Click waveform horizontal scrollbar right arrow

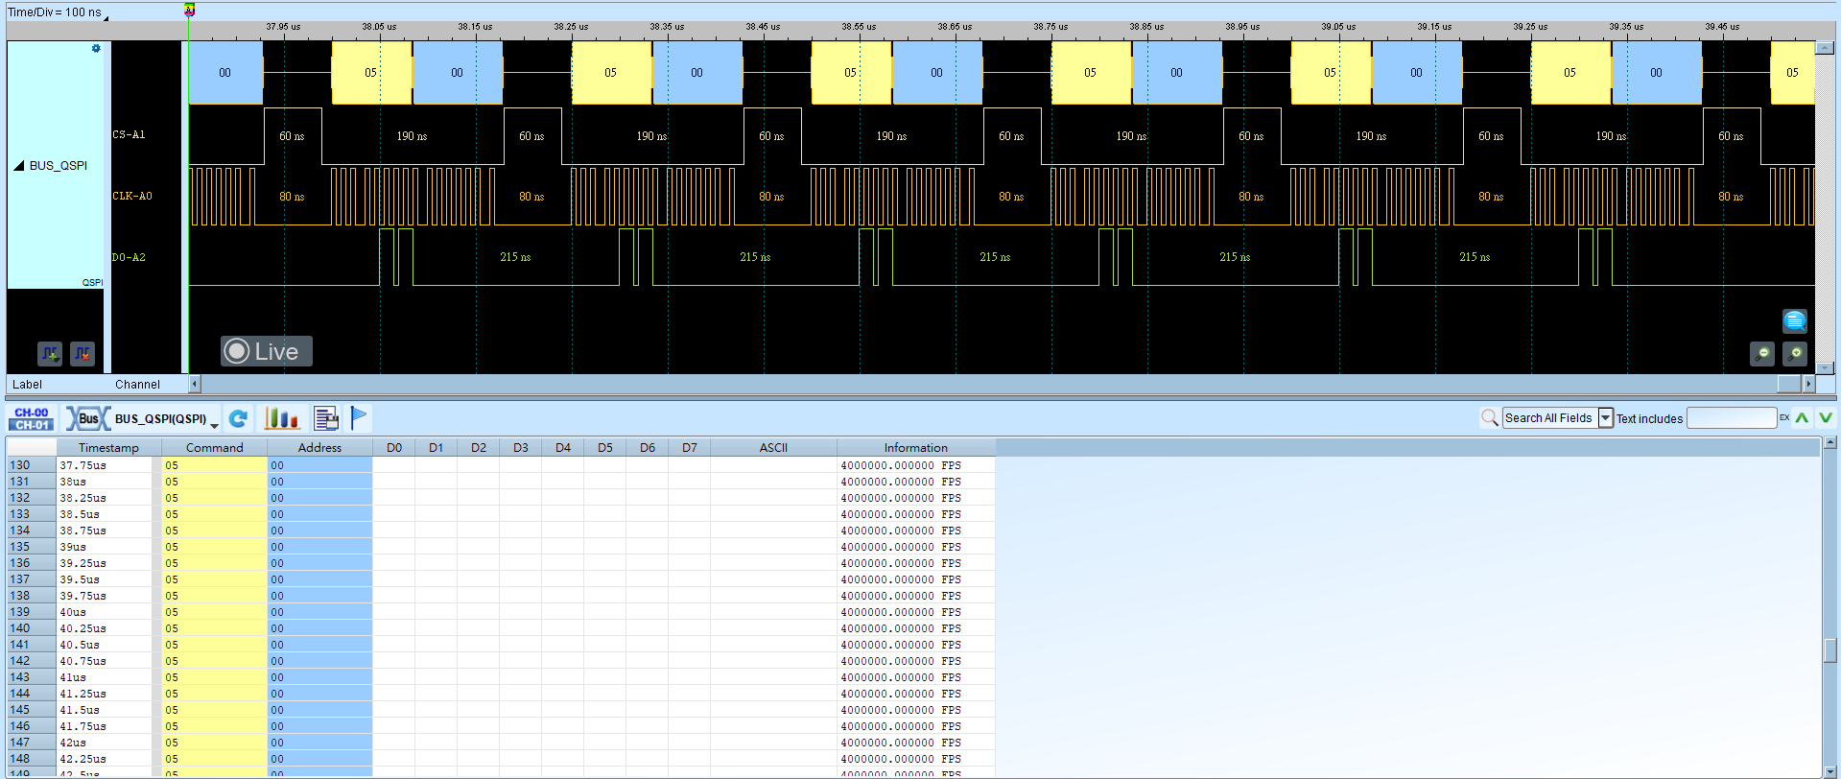click(1809, 384)
